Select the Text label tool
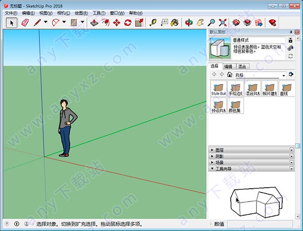 (x=164, y=23)
